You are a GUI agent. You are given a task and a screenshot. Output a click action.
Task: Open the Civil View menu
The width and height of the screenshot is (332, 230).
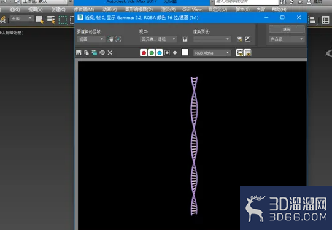[x=192, y=10]
